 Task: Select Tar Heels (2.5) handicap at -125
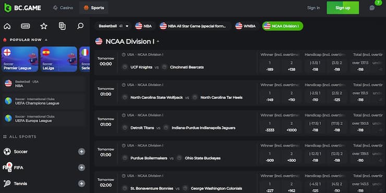click(x=337, y=97)
